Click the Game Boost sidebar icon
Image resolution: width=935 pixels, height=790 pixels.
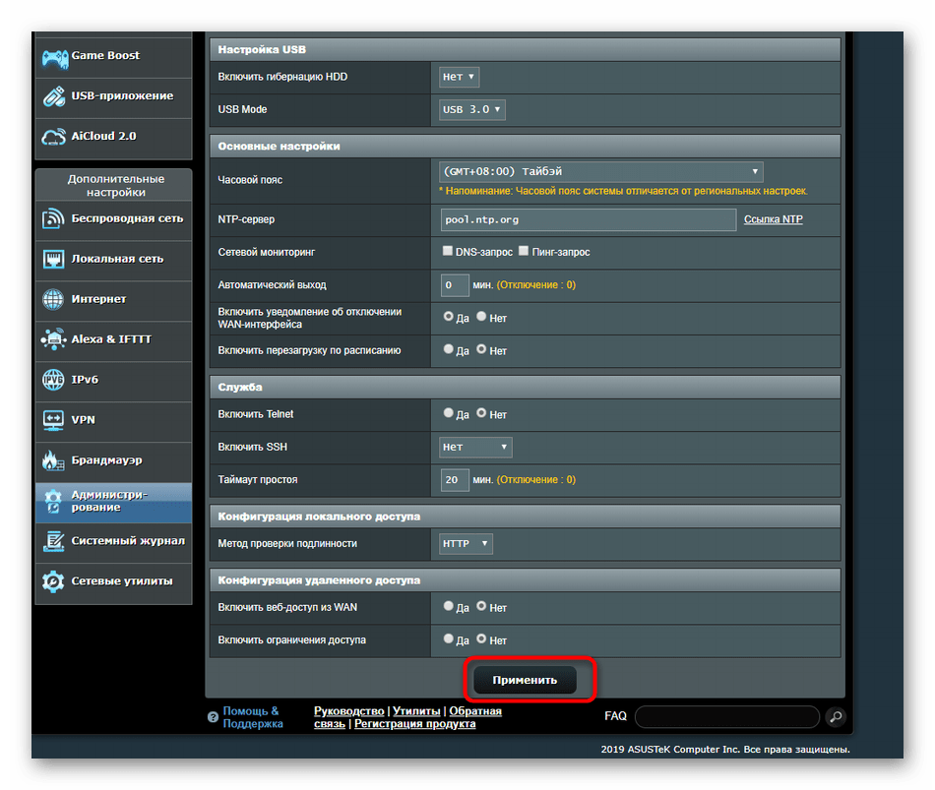click(x=53, y=57)
